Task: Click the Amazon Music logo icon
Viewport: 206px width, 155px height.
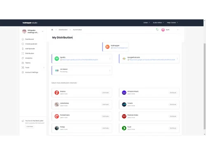Action: coord(124,93)
